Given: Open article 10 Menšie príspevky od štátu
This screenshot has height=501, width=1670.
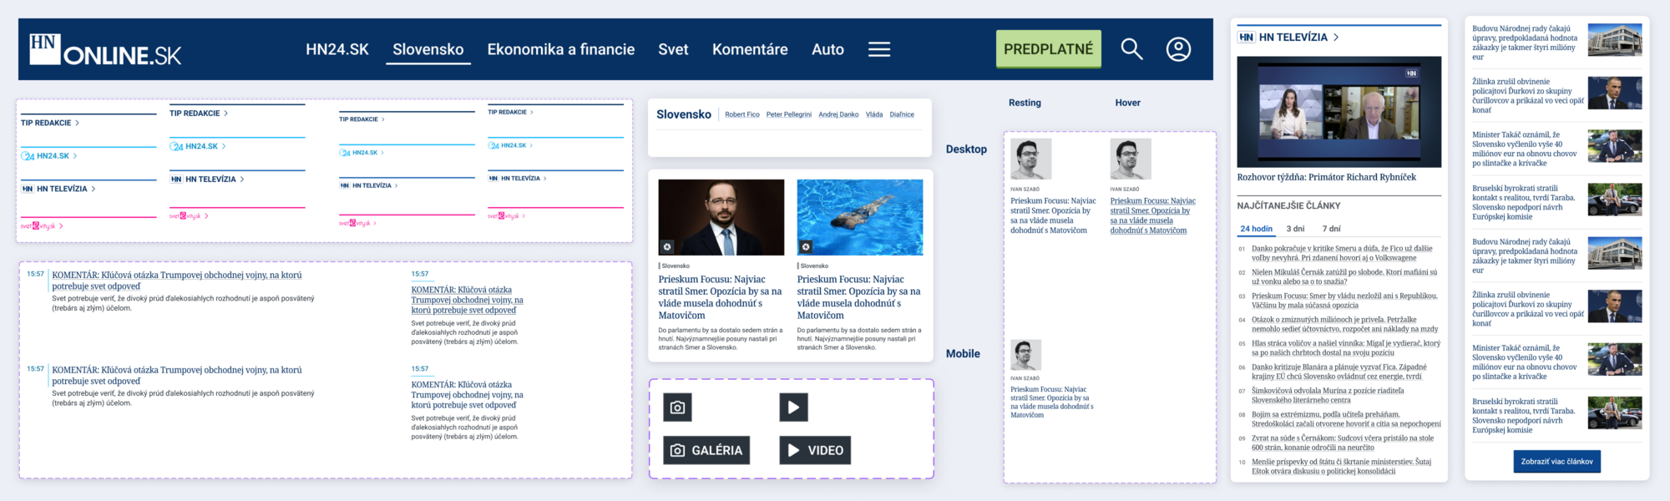Looking at the screenshot, I should pyautogui.click(x=1341, y=466).
